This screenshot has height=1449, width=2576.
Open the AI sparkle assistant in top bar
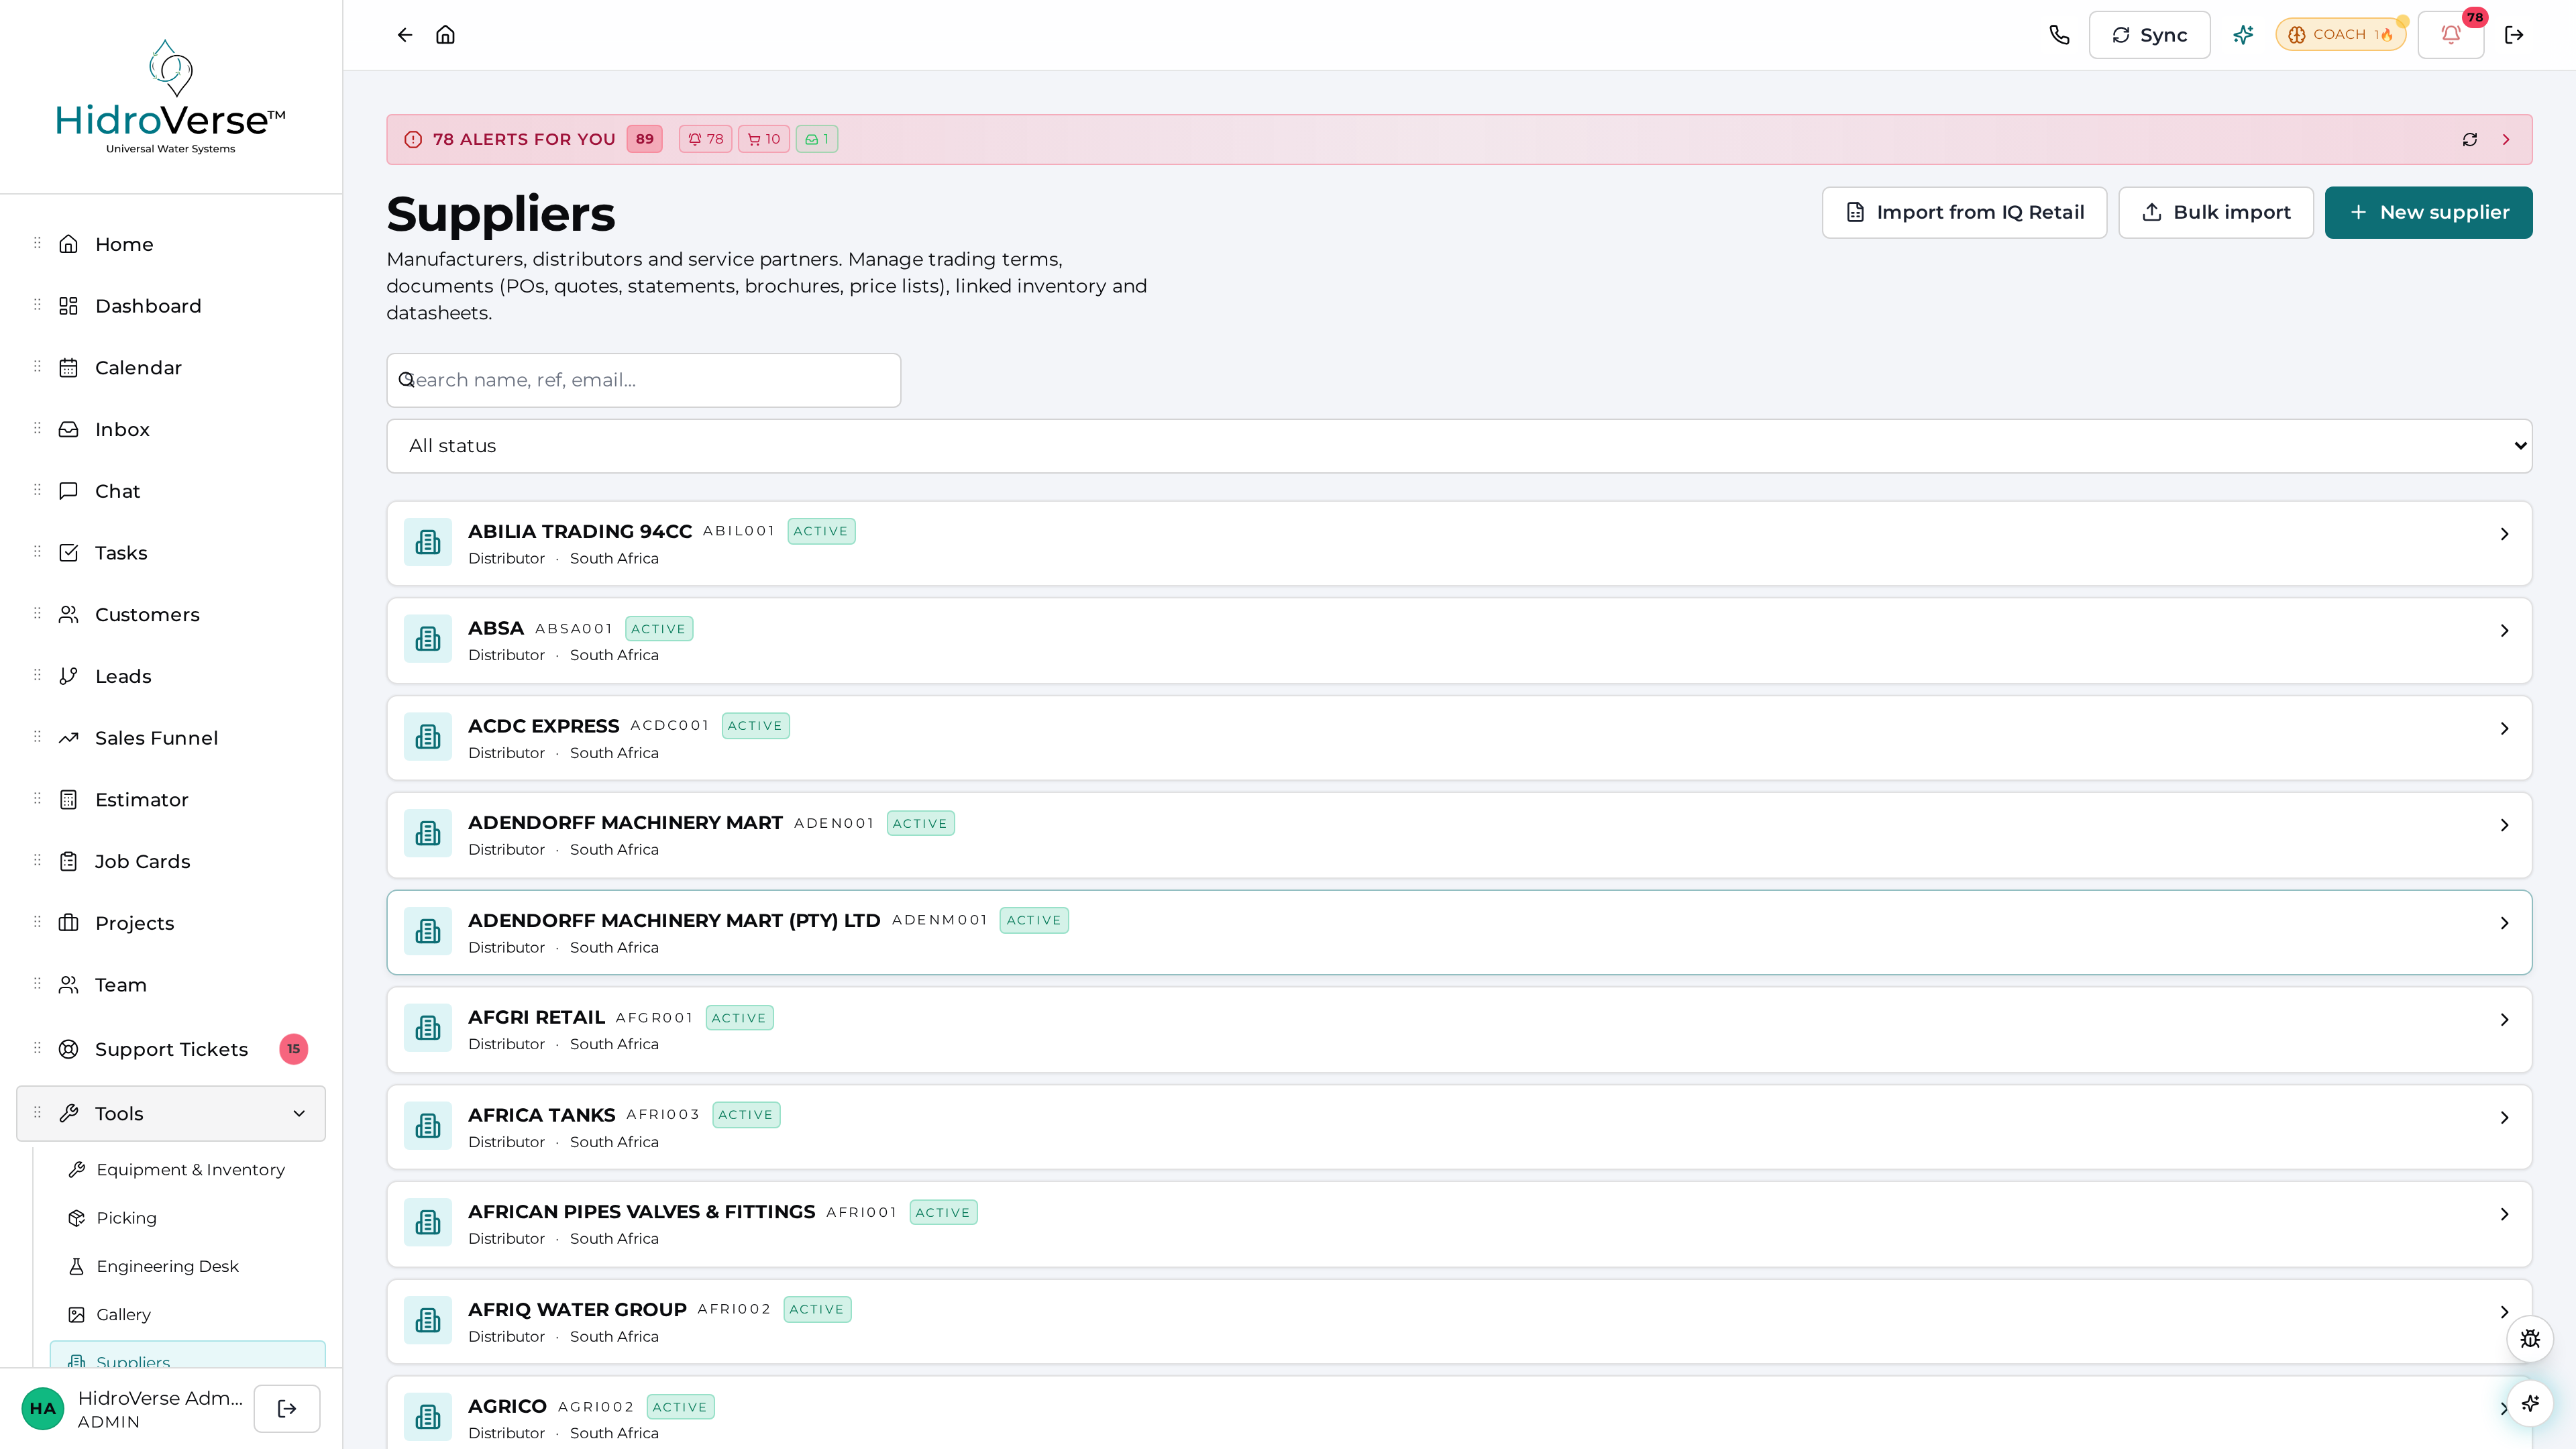(2243, 35)
